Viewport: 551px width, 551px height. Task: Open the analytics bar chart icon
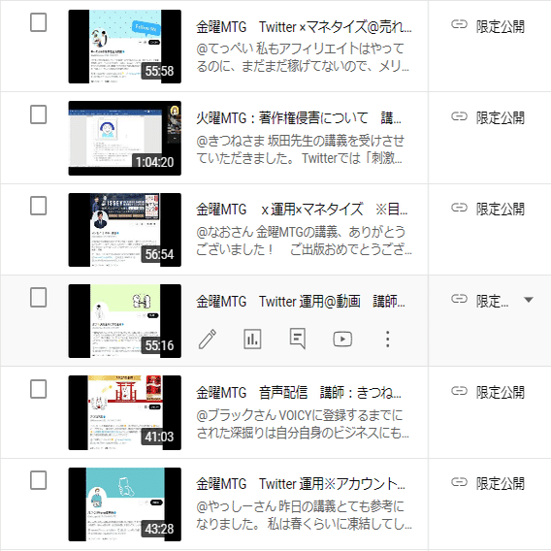pyautogui.click(x=252, y=340)
